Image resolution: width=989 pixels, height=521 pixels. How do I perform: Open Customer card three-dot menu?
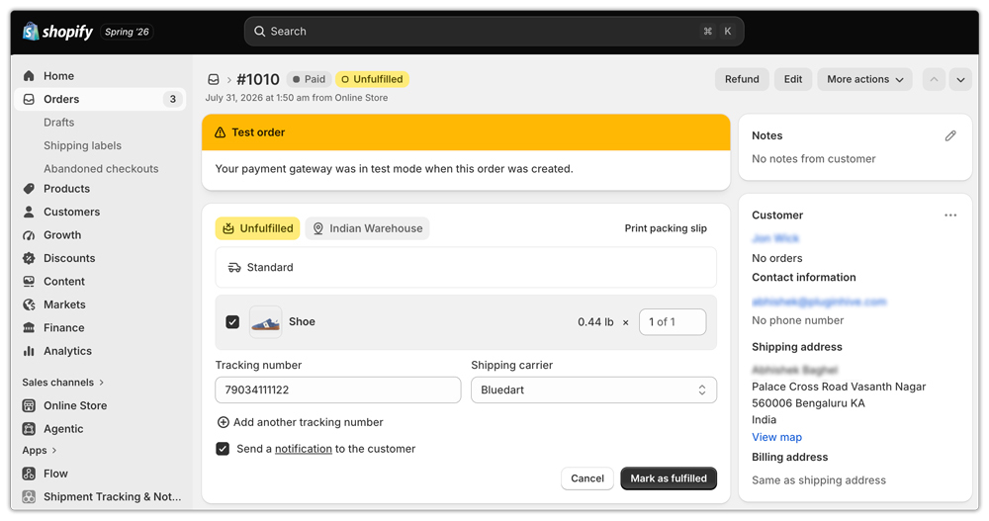click(x=950, y=216)
